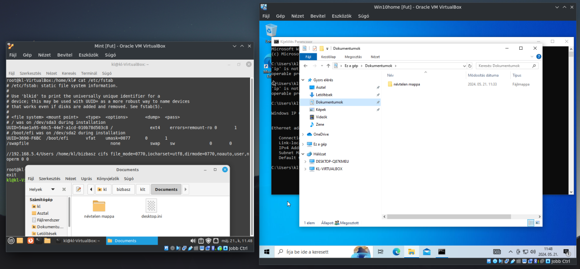Open the terminal launcher in the Mint panel
Viewport: 580px width, 269px height.
tap(39, 241)
